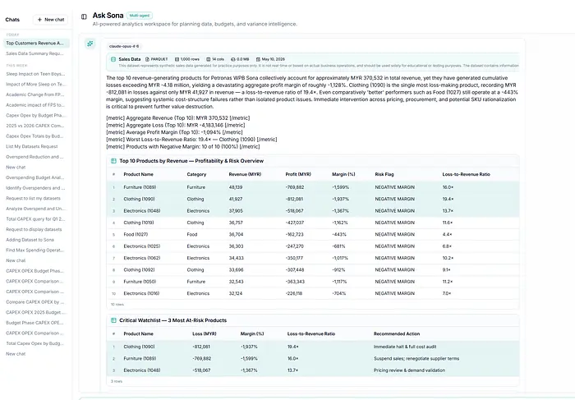Click the Risk Flag column header
The image size is (575, 400).
pos(384,174)
